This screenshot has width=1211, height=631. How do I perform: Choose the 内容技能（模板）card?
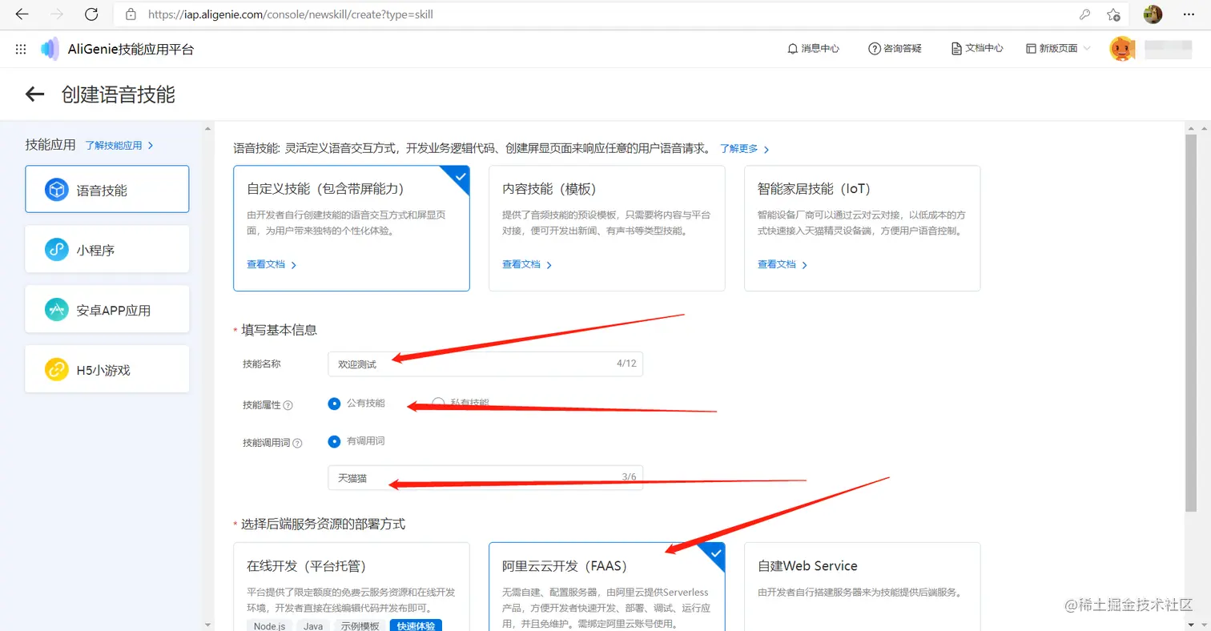tap(607, 228)
